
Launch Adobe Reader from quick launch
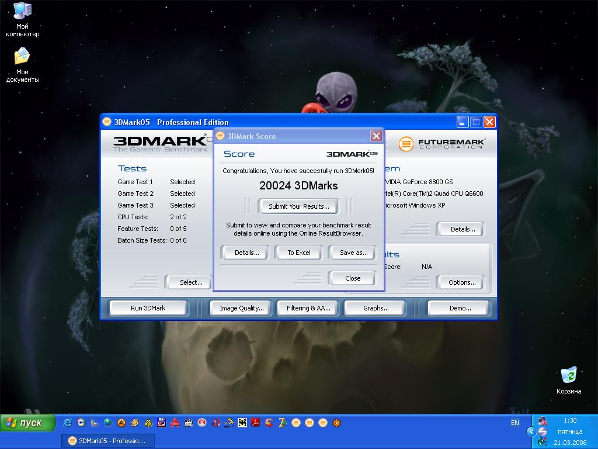tap(256, 423)
